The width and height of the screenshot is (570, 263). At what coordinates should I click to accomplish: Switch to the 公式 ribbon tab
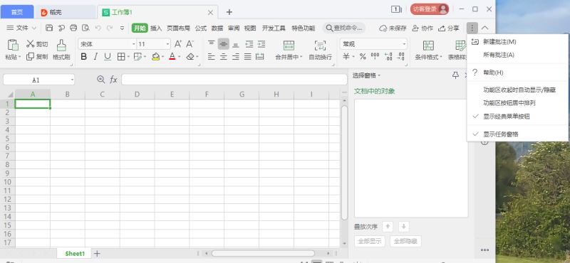point(201,28)
